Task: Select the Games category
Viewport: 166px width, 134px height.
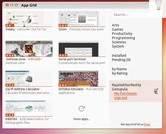Action: click(117, 30)
